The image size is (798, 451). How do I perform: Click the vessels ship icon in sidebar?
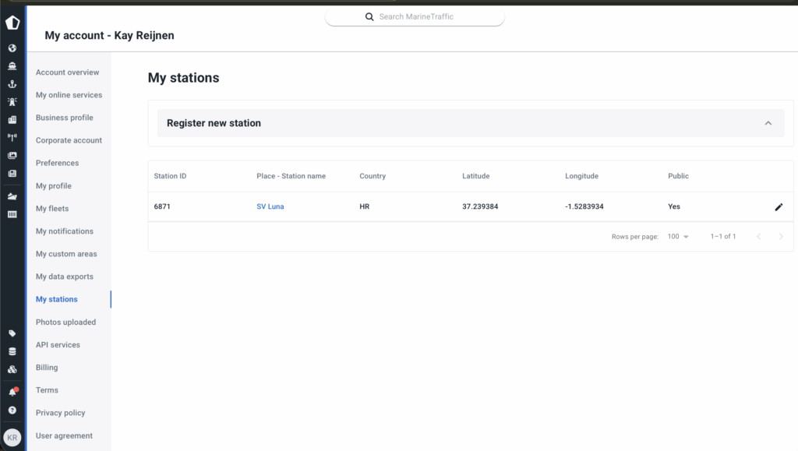12,66
